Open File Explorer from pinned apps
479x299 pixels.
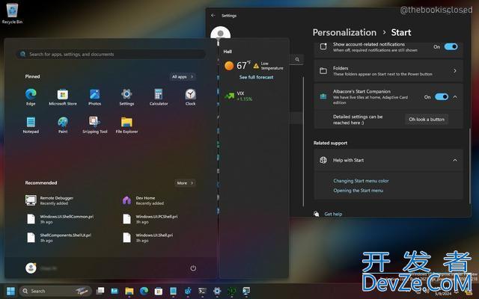point(126,125)
